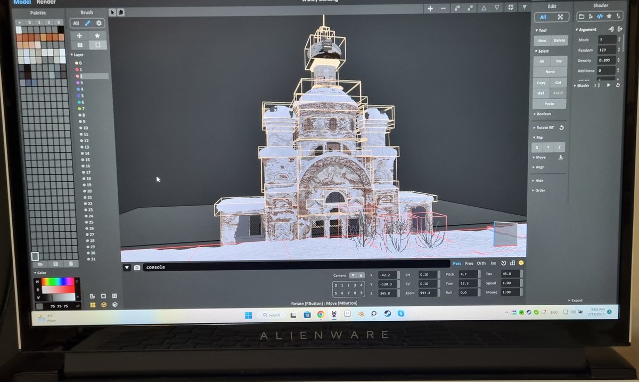Toggle visibility dot of layer 1

[x=77, y=69]
